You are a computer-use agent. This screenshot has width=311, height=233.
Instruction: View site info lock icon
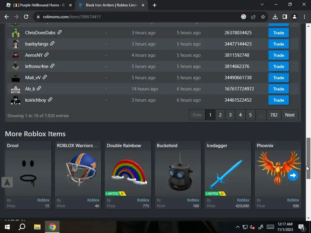click(x=38, y=17)
